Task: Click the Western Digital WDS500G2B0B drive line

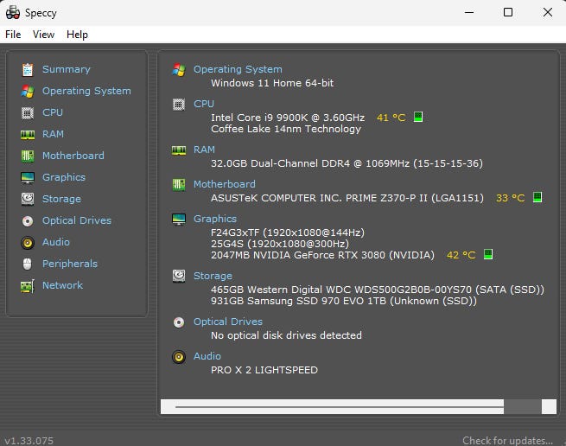Action: coord(378,290)
